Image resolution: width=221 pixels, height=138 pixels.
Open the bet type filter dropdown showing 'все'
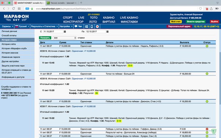(x=64, y=38)
